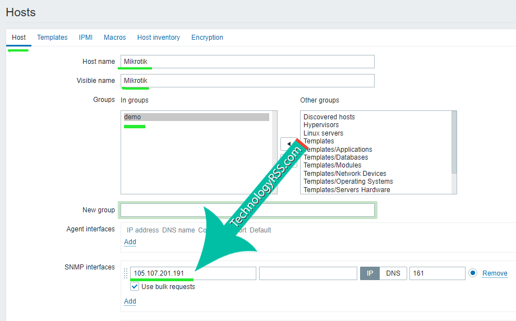This screenshot has width=516, height=321.
Task: Go to the Macros tab
Action: pos(114,38)
